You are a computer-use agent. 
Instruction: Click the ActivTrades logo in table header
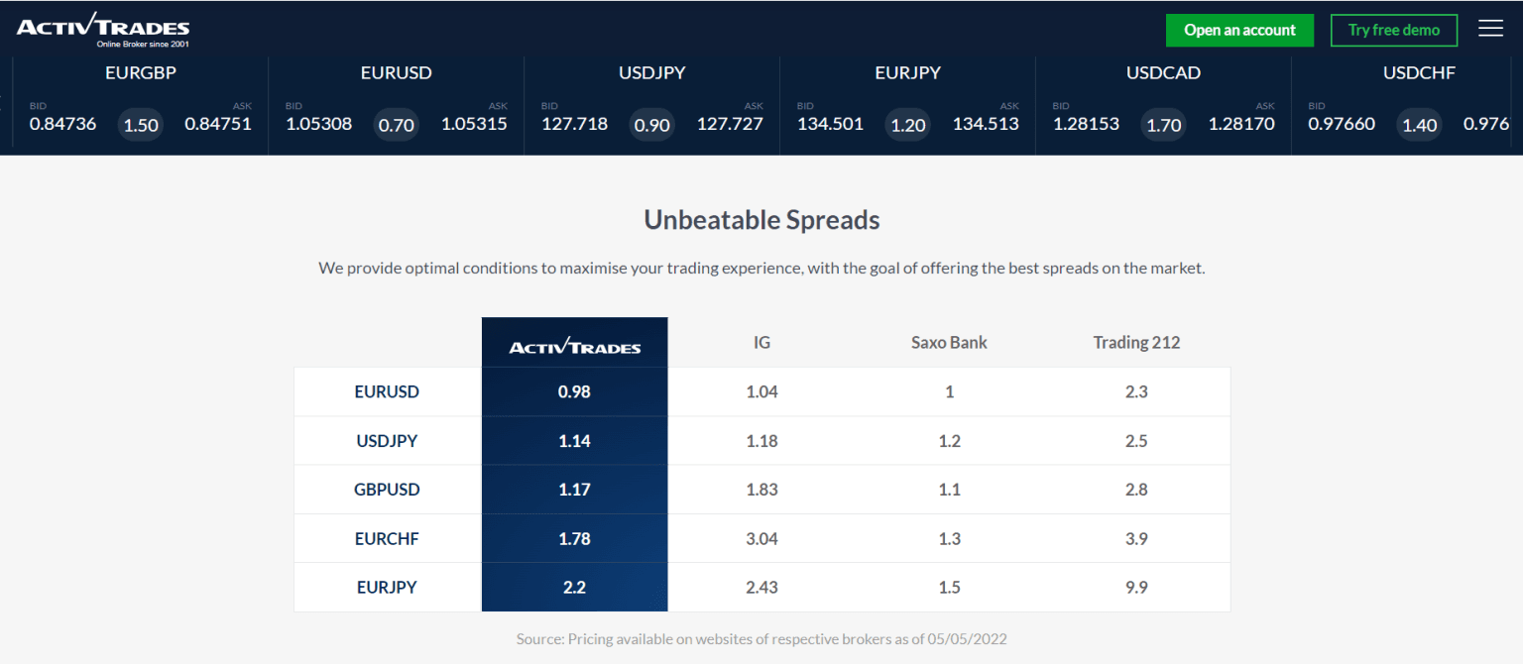click(574, 346)
